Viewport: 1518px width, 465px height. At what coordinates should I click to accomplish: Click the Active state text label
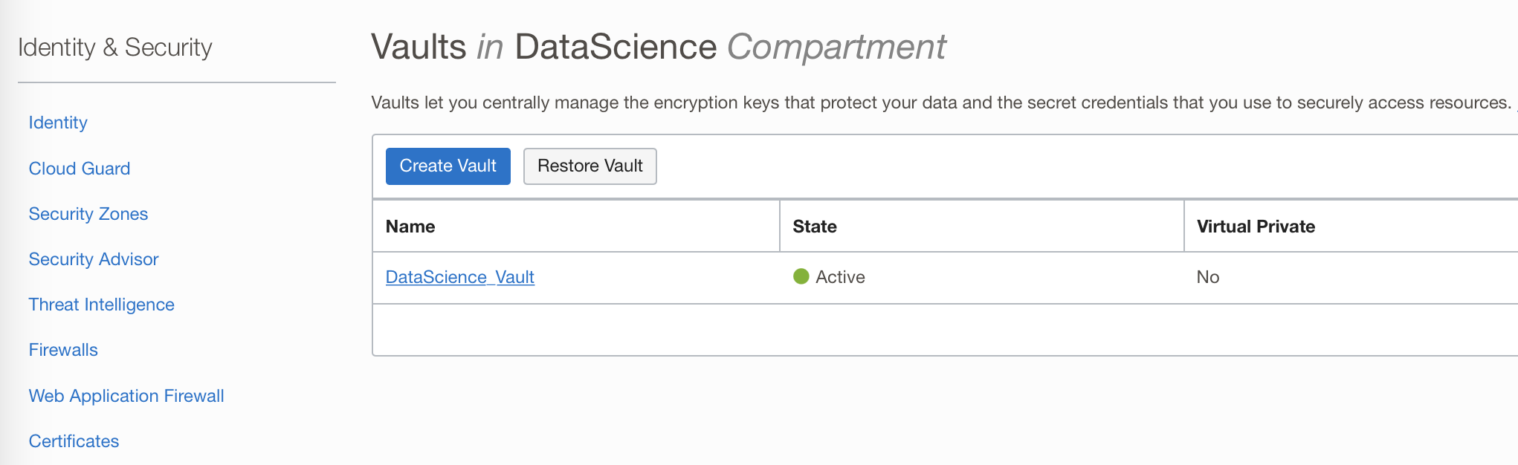tap(840, 277)
